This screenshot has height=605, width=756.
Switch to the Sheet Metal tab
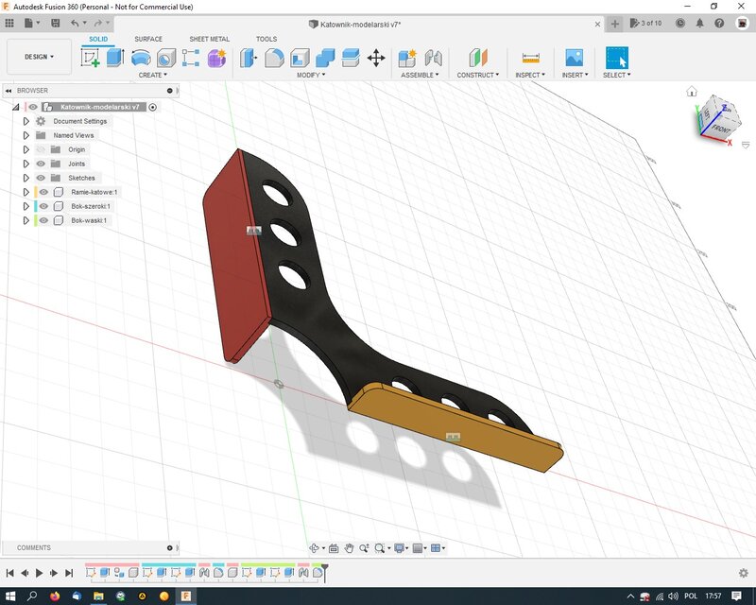point(209,39)
